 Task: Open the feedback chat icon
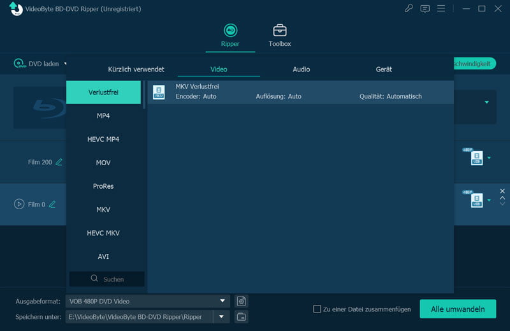coord(425,9)
